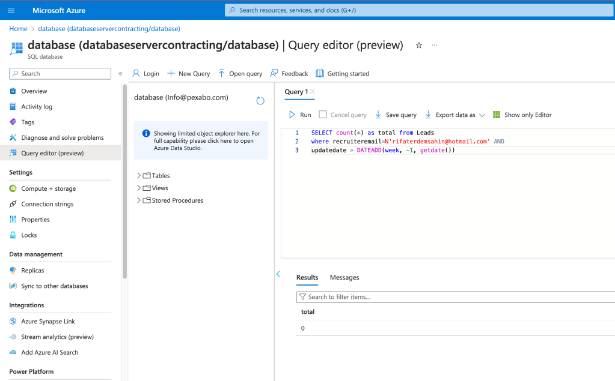Expand the Tables folder
This screenshot has width=615, height=381.
(139, 175)
